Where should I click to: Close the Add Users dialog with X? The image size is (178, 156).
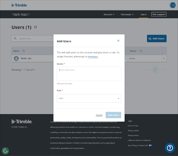pyautogui.click(x=118, y=41)
